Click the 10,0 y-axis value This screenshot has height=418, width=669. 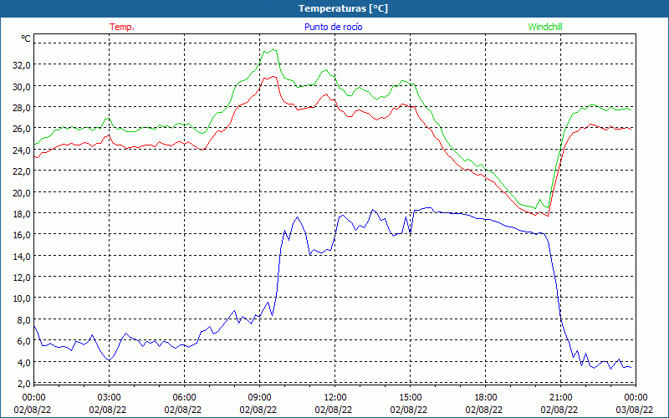click(x=22, y=298)
